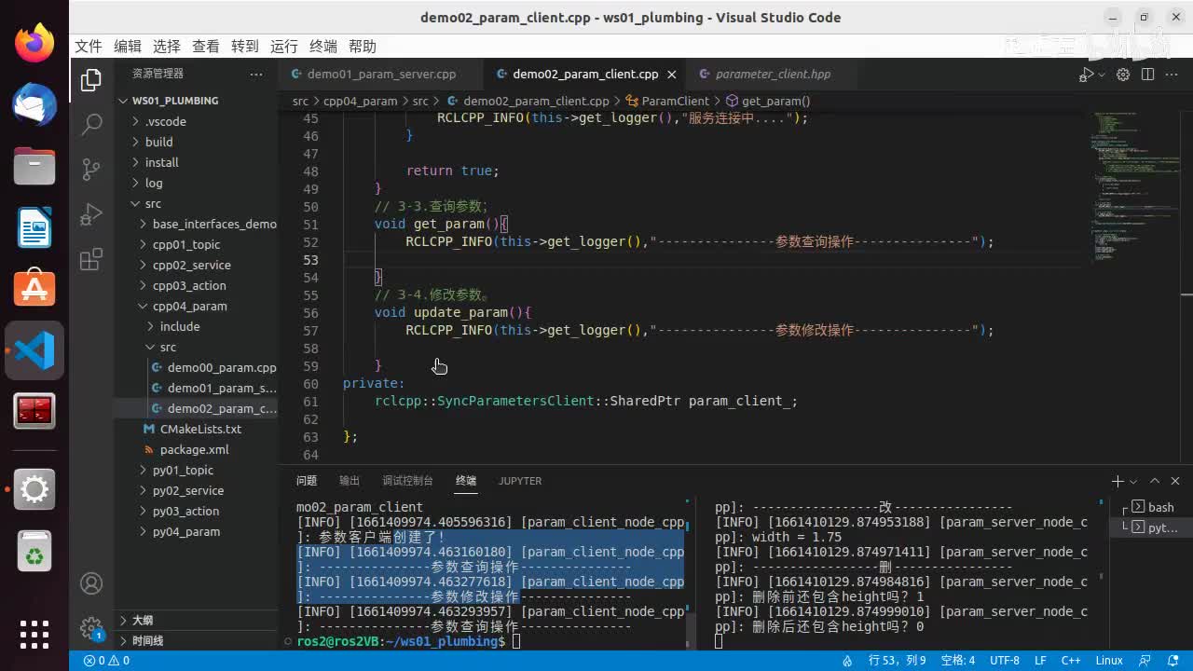Close the terminal panel
1193x671 pixels.
click(x=1176, y=481)
